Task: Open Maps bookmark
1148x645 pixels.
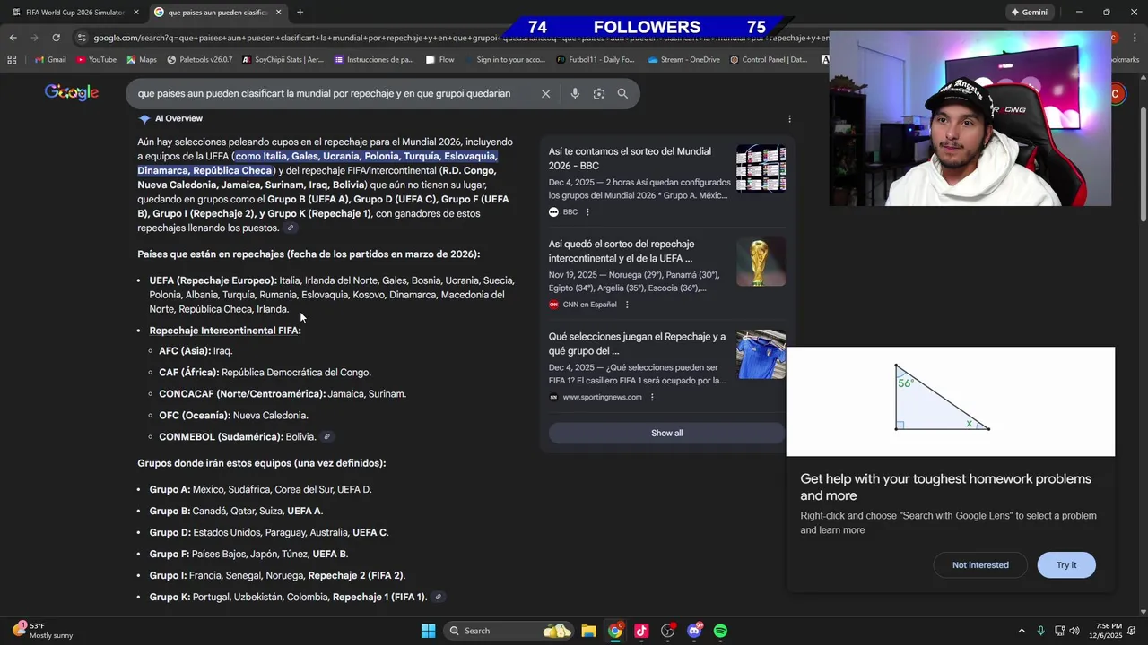Action: 142,60
